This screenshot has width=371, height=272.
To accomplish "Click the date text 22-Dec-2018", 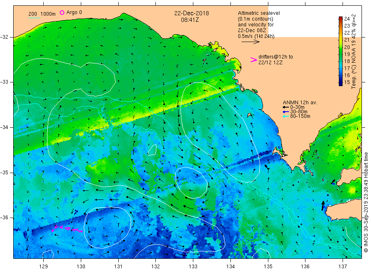I will tap(192, 13).
